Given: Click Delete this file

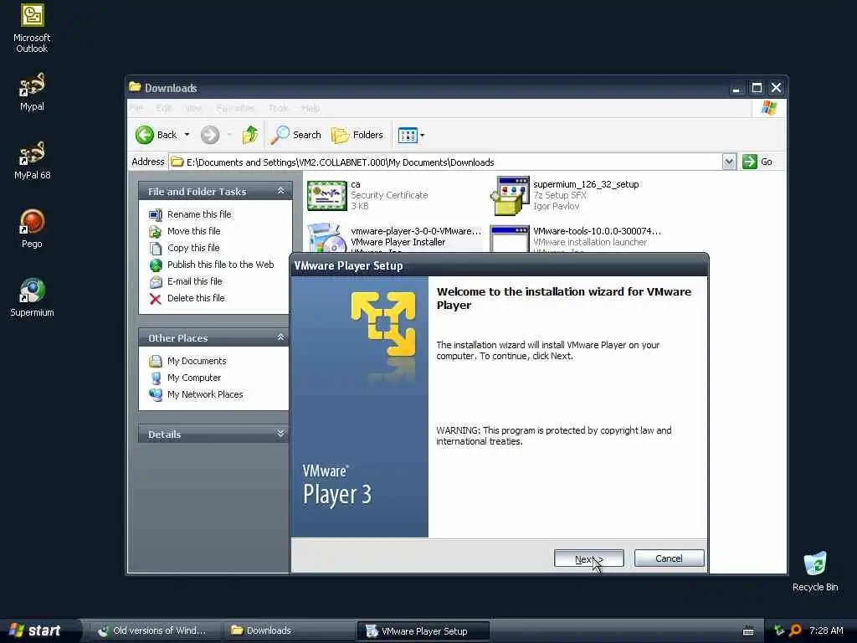Looking at the screenshot, I should click(x=196, y=298).
